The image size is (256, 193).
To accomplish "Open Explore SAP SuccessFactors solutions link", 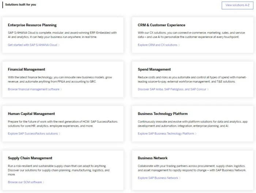I will click(33, 133).
